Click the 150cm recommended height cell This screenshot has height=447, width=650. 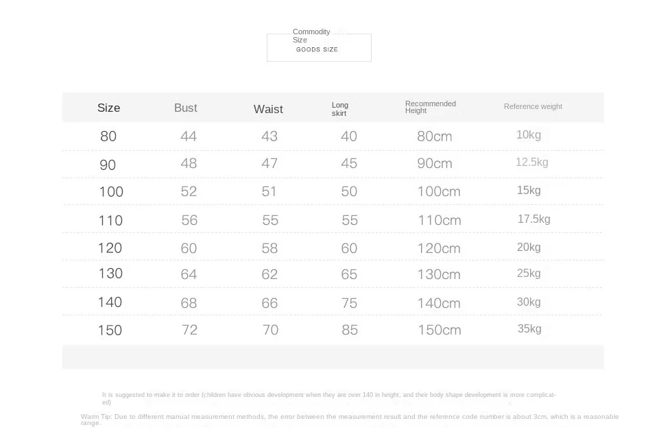click(x=440, y=330)
